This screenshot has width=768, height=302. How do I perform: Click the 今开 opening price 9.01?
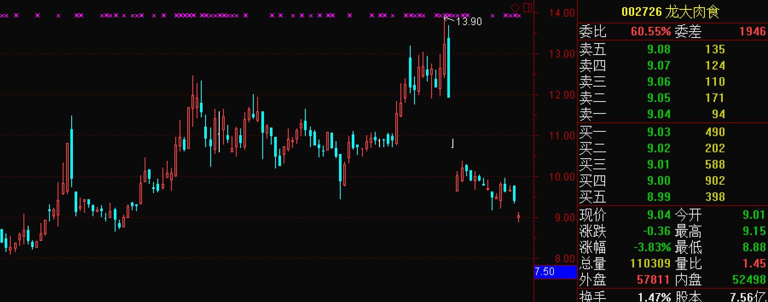(x=754, y=215)
